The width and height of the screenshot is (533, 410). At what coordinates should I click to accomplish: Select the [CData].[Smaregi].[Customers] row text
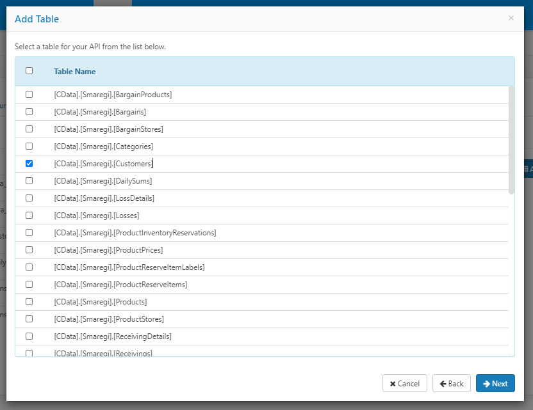coord(103,164)
